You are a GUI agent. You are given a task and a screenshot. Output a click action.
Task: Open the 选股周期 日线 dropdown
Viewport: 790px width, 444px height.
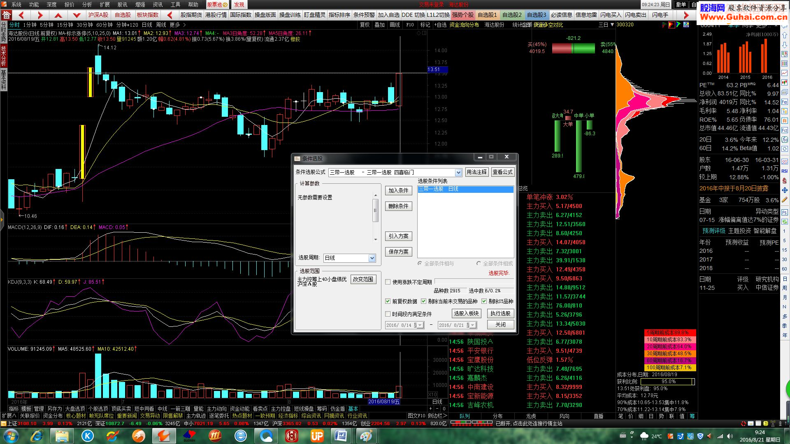click(x=372, y=258)
